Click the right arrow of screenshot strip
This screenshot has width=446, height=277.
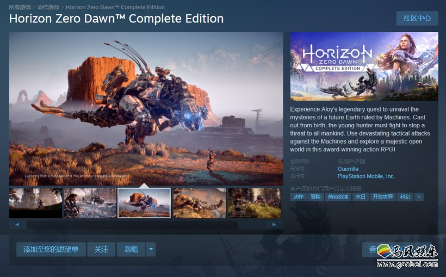point(274,225)
